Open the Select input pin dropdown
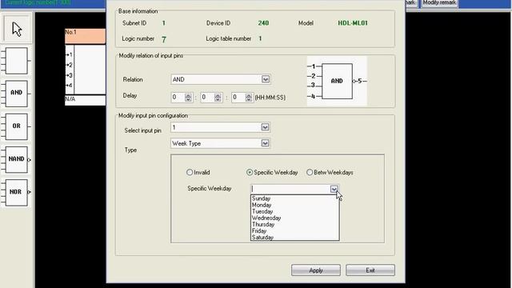Image resolution: width=512 pixels, height=288 pixels. [x=265, y=127]
